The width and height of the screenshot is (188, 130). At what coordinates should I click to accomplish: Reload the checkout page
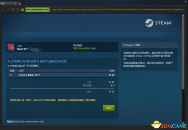(13, 9)
